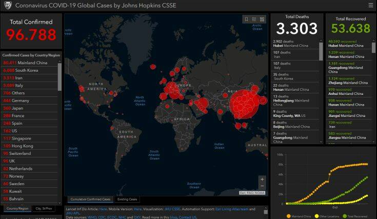
Task: Select the City, St/Prov tab
Action: pos(45,208)
